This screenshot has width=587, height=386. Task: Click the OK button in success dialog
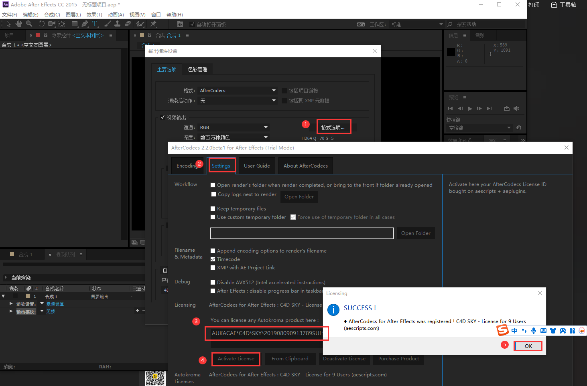[x=528, y=346]
